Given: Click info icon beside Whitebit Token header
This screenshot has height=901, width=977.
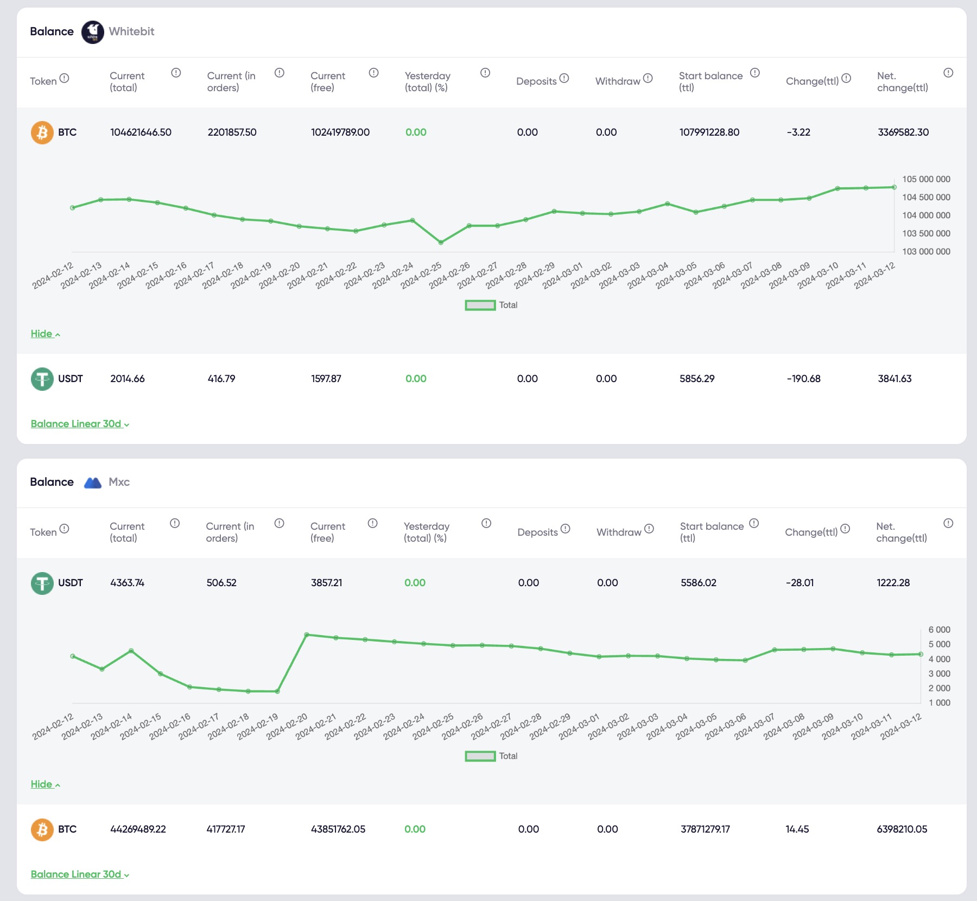Looking at the screenshot, I should [64, 78].
